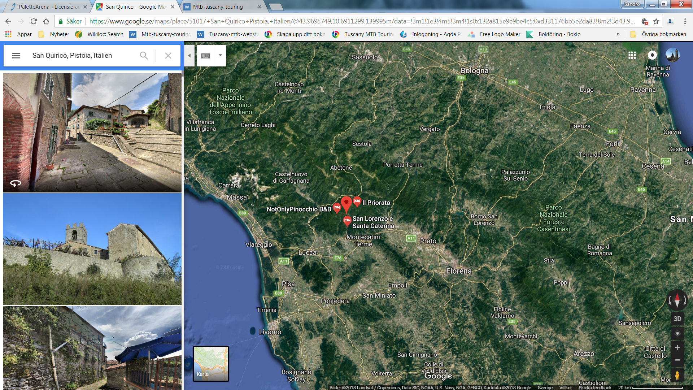Clear the San Quirico search box
The image size is (693, 390).
pos(168,56)
